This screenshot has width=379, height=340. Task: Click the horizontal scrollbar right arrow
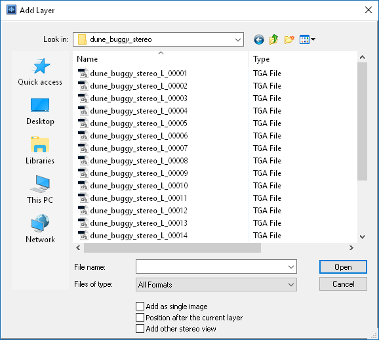pyautogui.click(x=351, y=248)
